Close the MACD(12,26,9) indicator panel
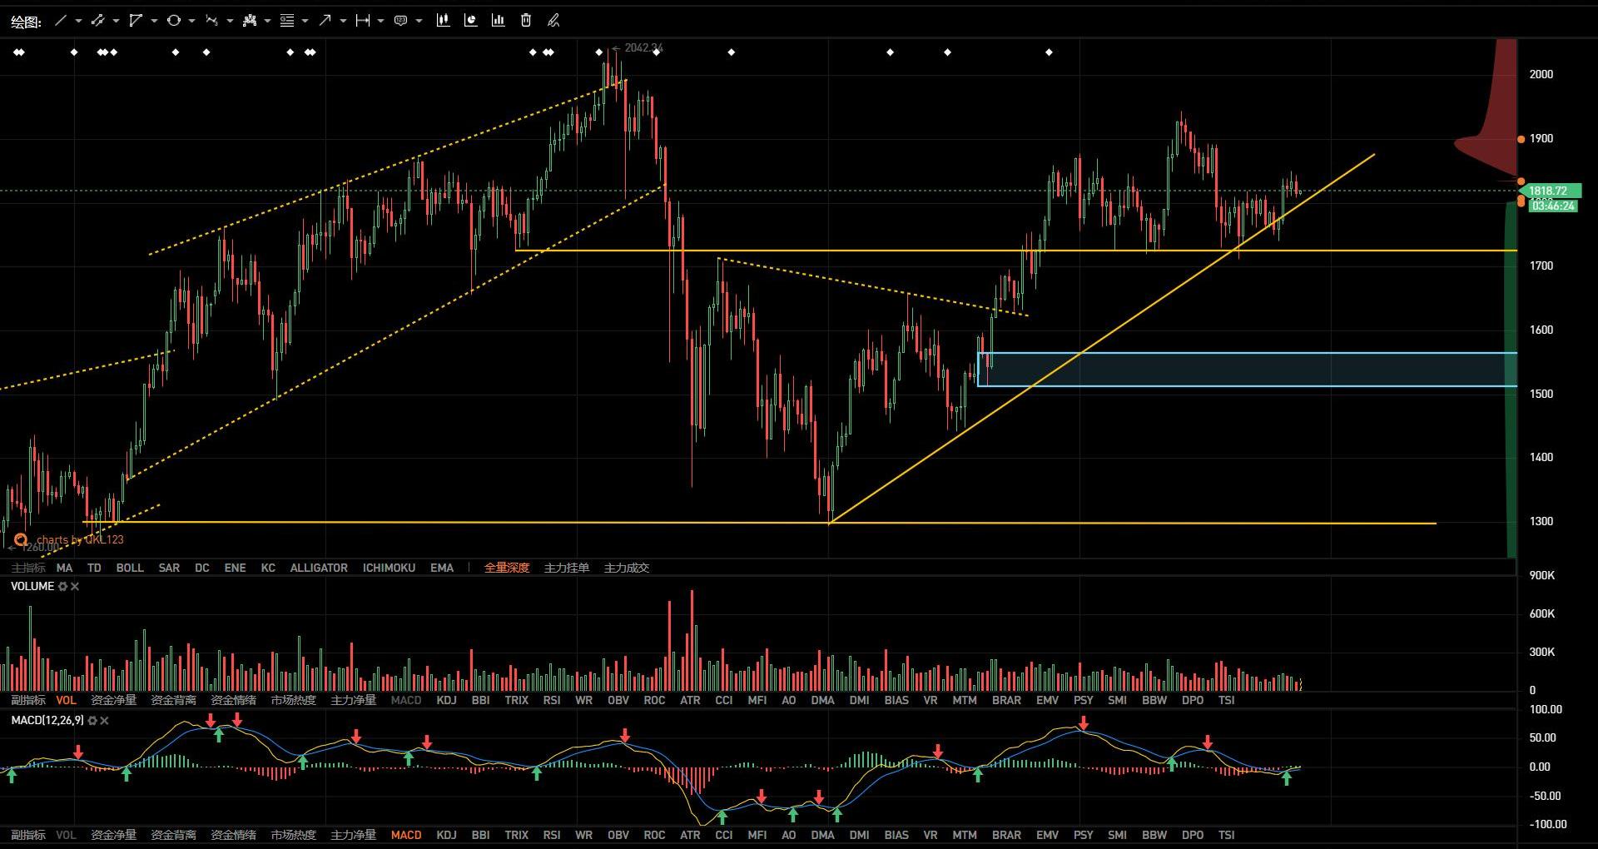 click(105, 721)
